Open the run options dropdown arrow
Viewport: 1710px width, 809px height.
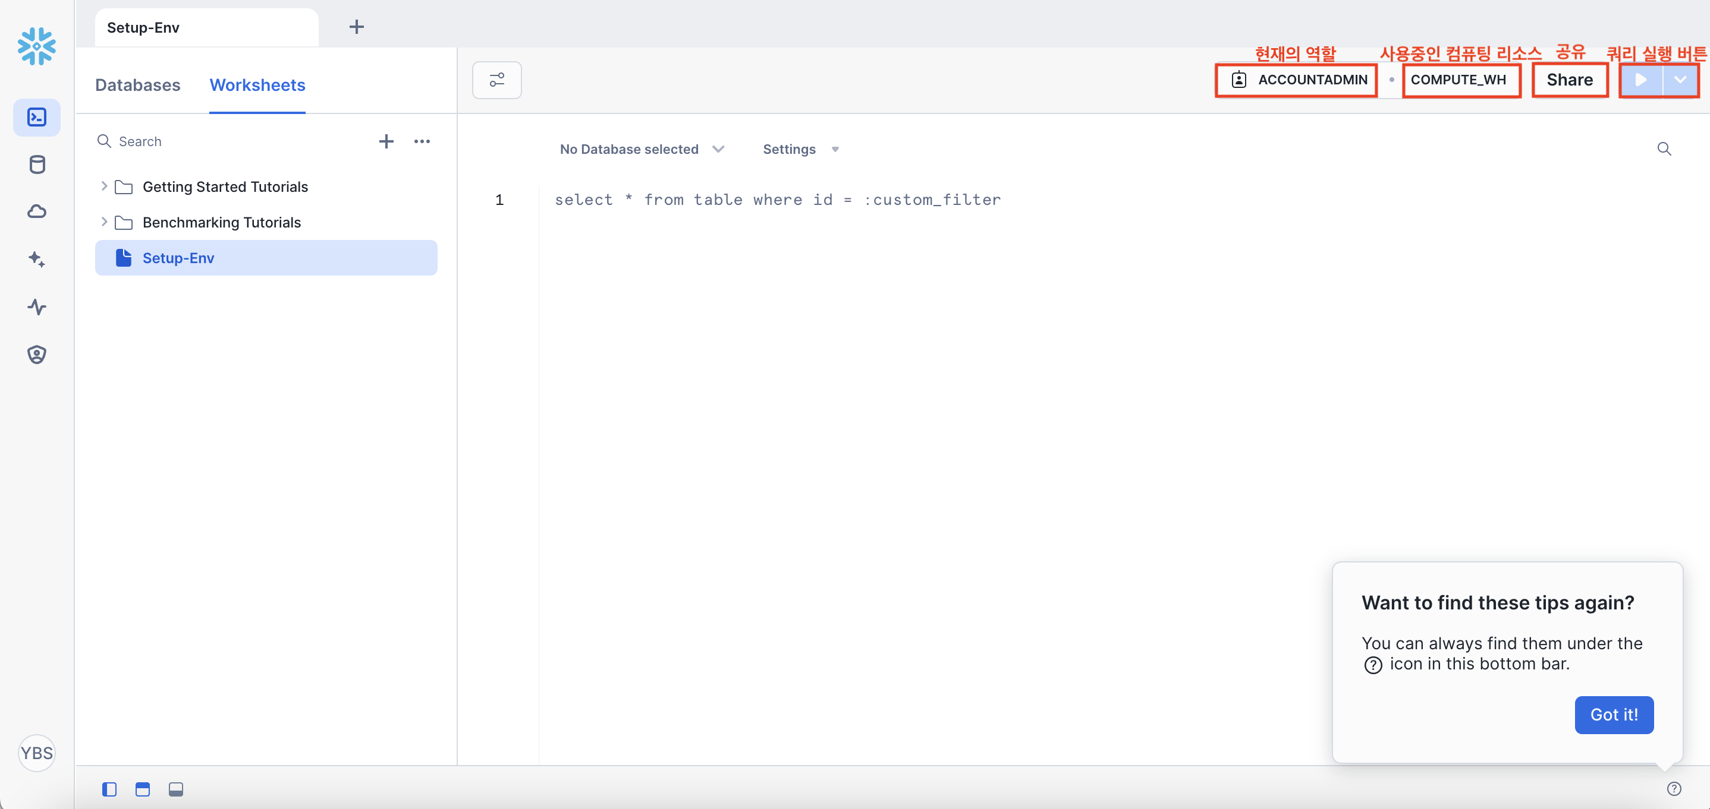(1680, 80)
